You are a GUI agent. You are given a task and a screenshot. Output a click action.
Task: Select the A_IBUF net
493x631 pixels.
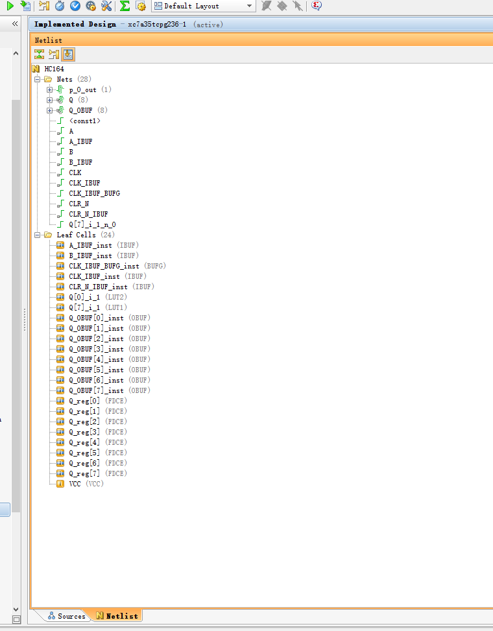80,141
